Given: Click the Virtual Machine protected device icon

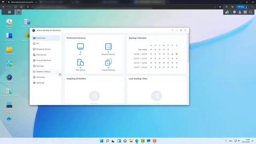Looking at the screenshot, I should (x=108, y=62).
